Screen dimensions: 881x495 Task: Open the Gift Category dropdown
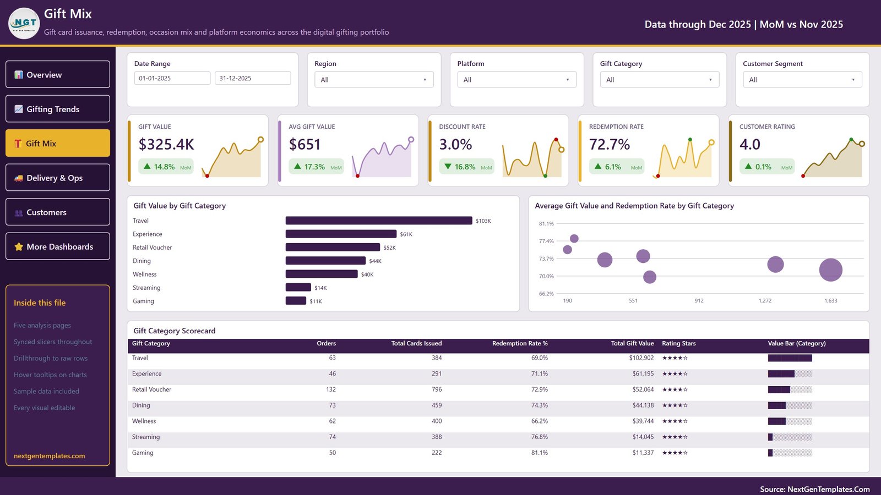(660, 80)
